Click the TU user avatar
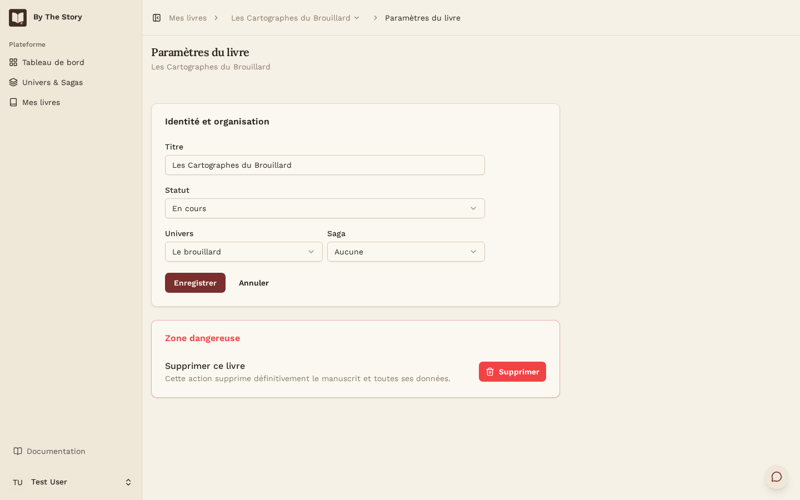This screenshot has width=800, height=500. point(18,482)
